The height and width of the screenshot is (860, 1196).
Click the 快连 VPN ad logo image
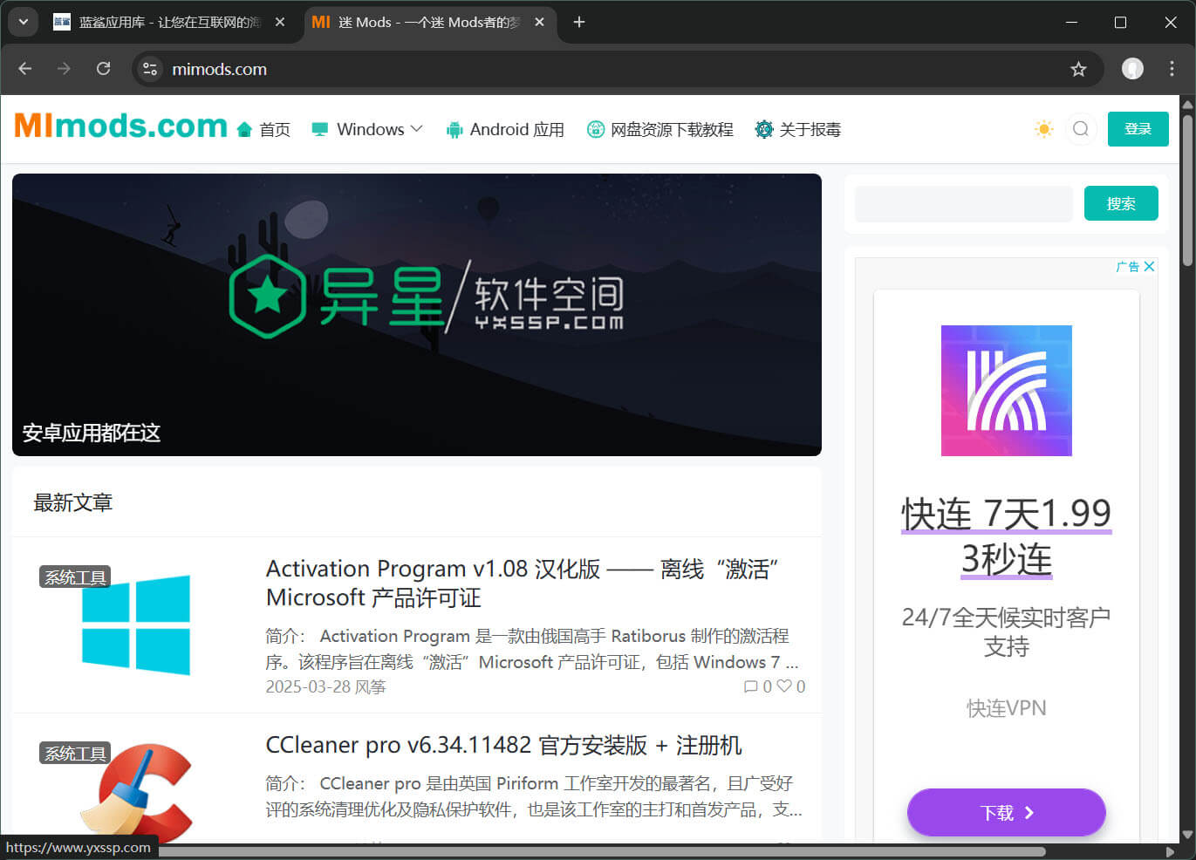pos(1006,390)
